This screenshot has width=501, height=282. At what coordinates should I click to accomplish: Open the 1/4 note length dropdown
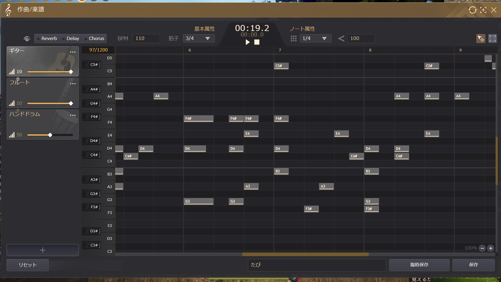click(x=315, y=39)
